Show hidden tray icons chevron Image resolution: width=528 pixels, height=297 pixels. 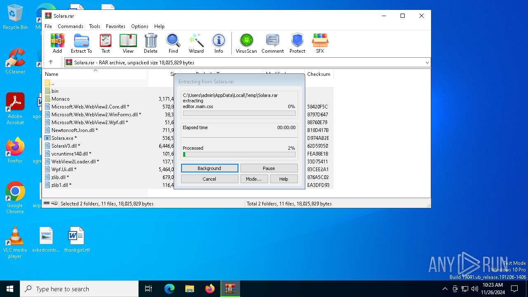[x=445, y=289]
